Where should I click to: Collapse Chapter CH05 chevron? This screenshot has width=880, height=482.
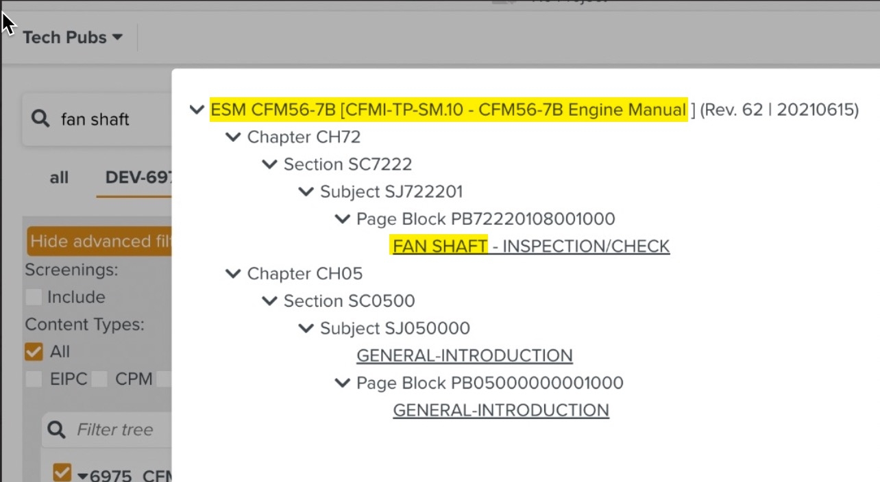pyautogui.click(x=234, y=274)
